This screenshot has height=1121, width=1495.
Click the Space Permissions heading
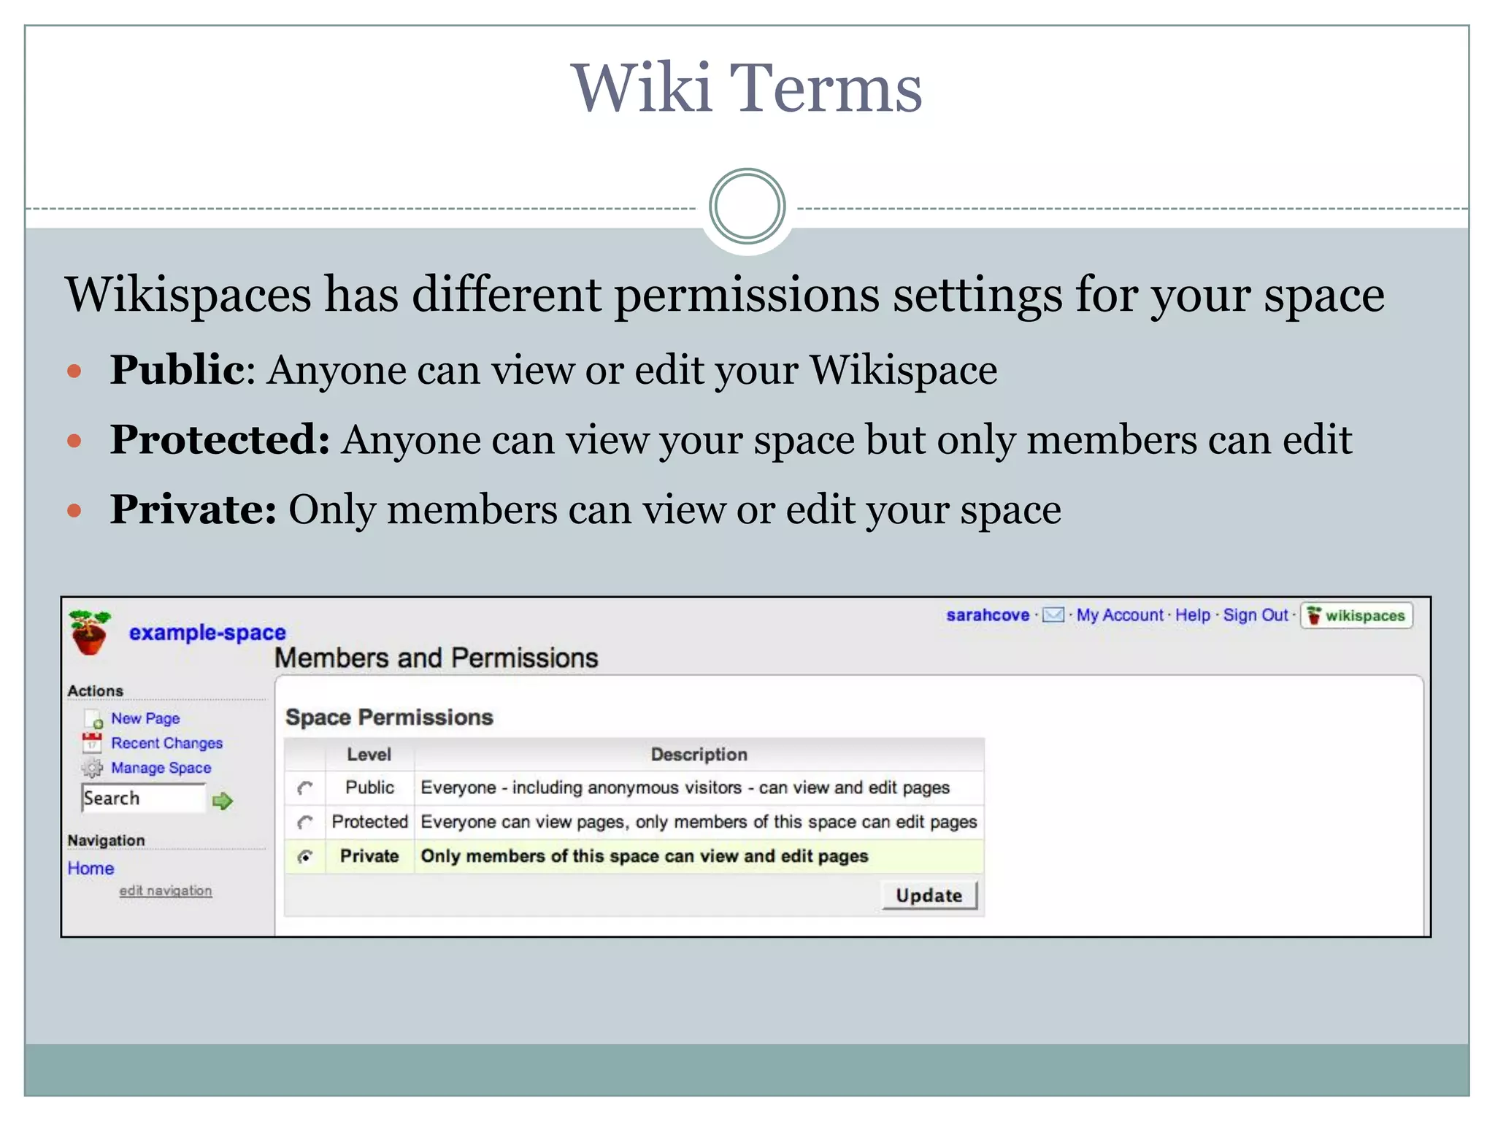coord(389,717)
